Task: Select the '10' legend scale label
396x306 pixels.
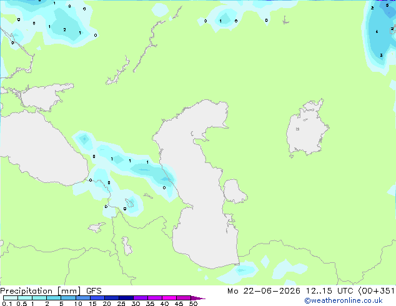Action: (78, 304)
